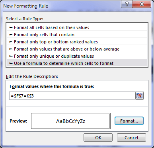Click the AaBbCcYyZz preview box
This screenshot has height=148, width=154.
click(x=71, y=121)
